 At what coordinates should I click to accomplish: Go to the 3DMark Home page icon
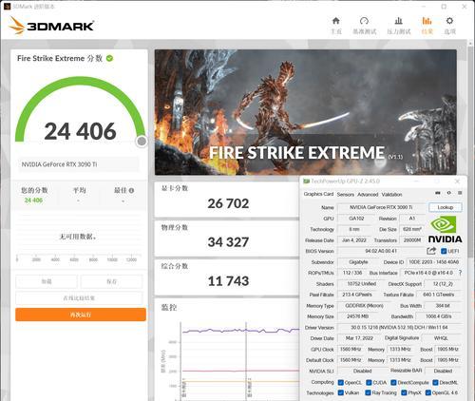point(335,21)
